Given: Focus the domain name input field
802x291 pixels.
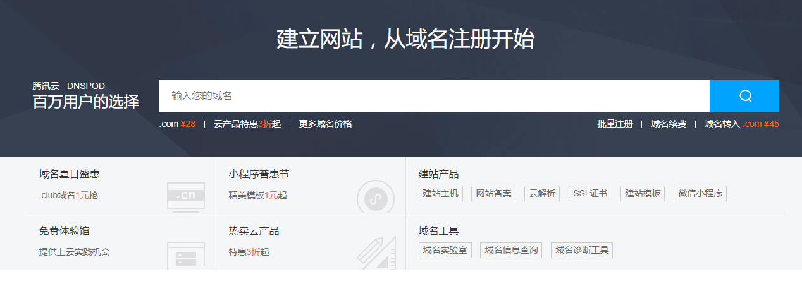Looking at the screenshot, I should [x=434, y=96].
